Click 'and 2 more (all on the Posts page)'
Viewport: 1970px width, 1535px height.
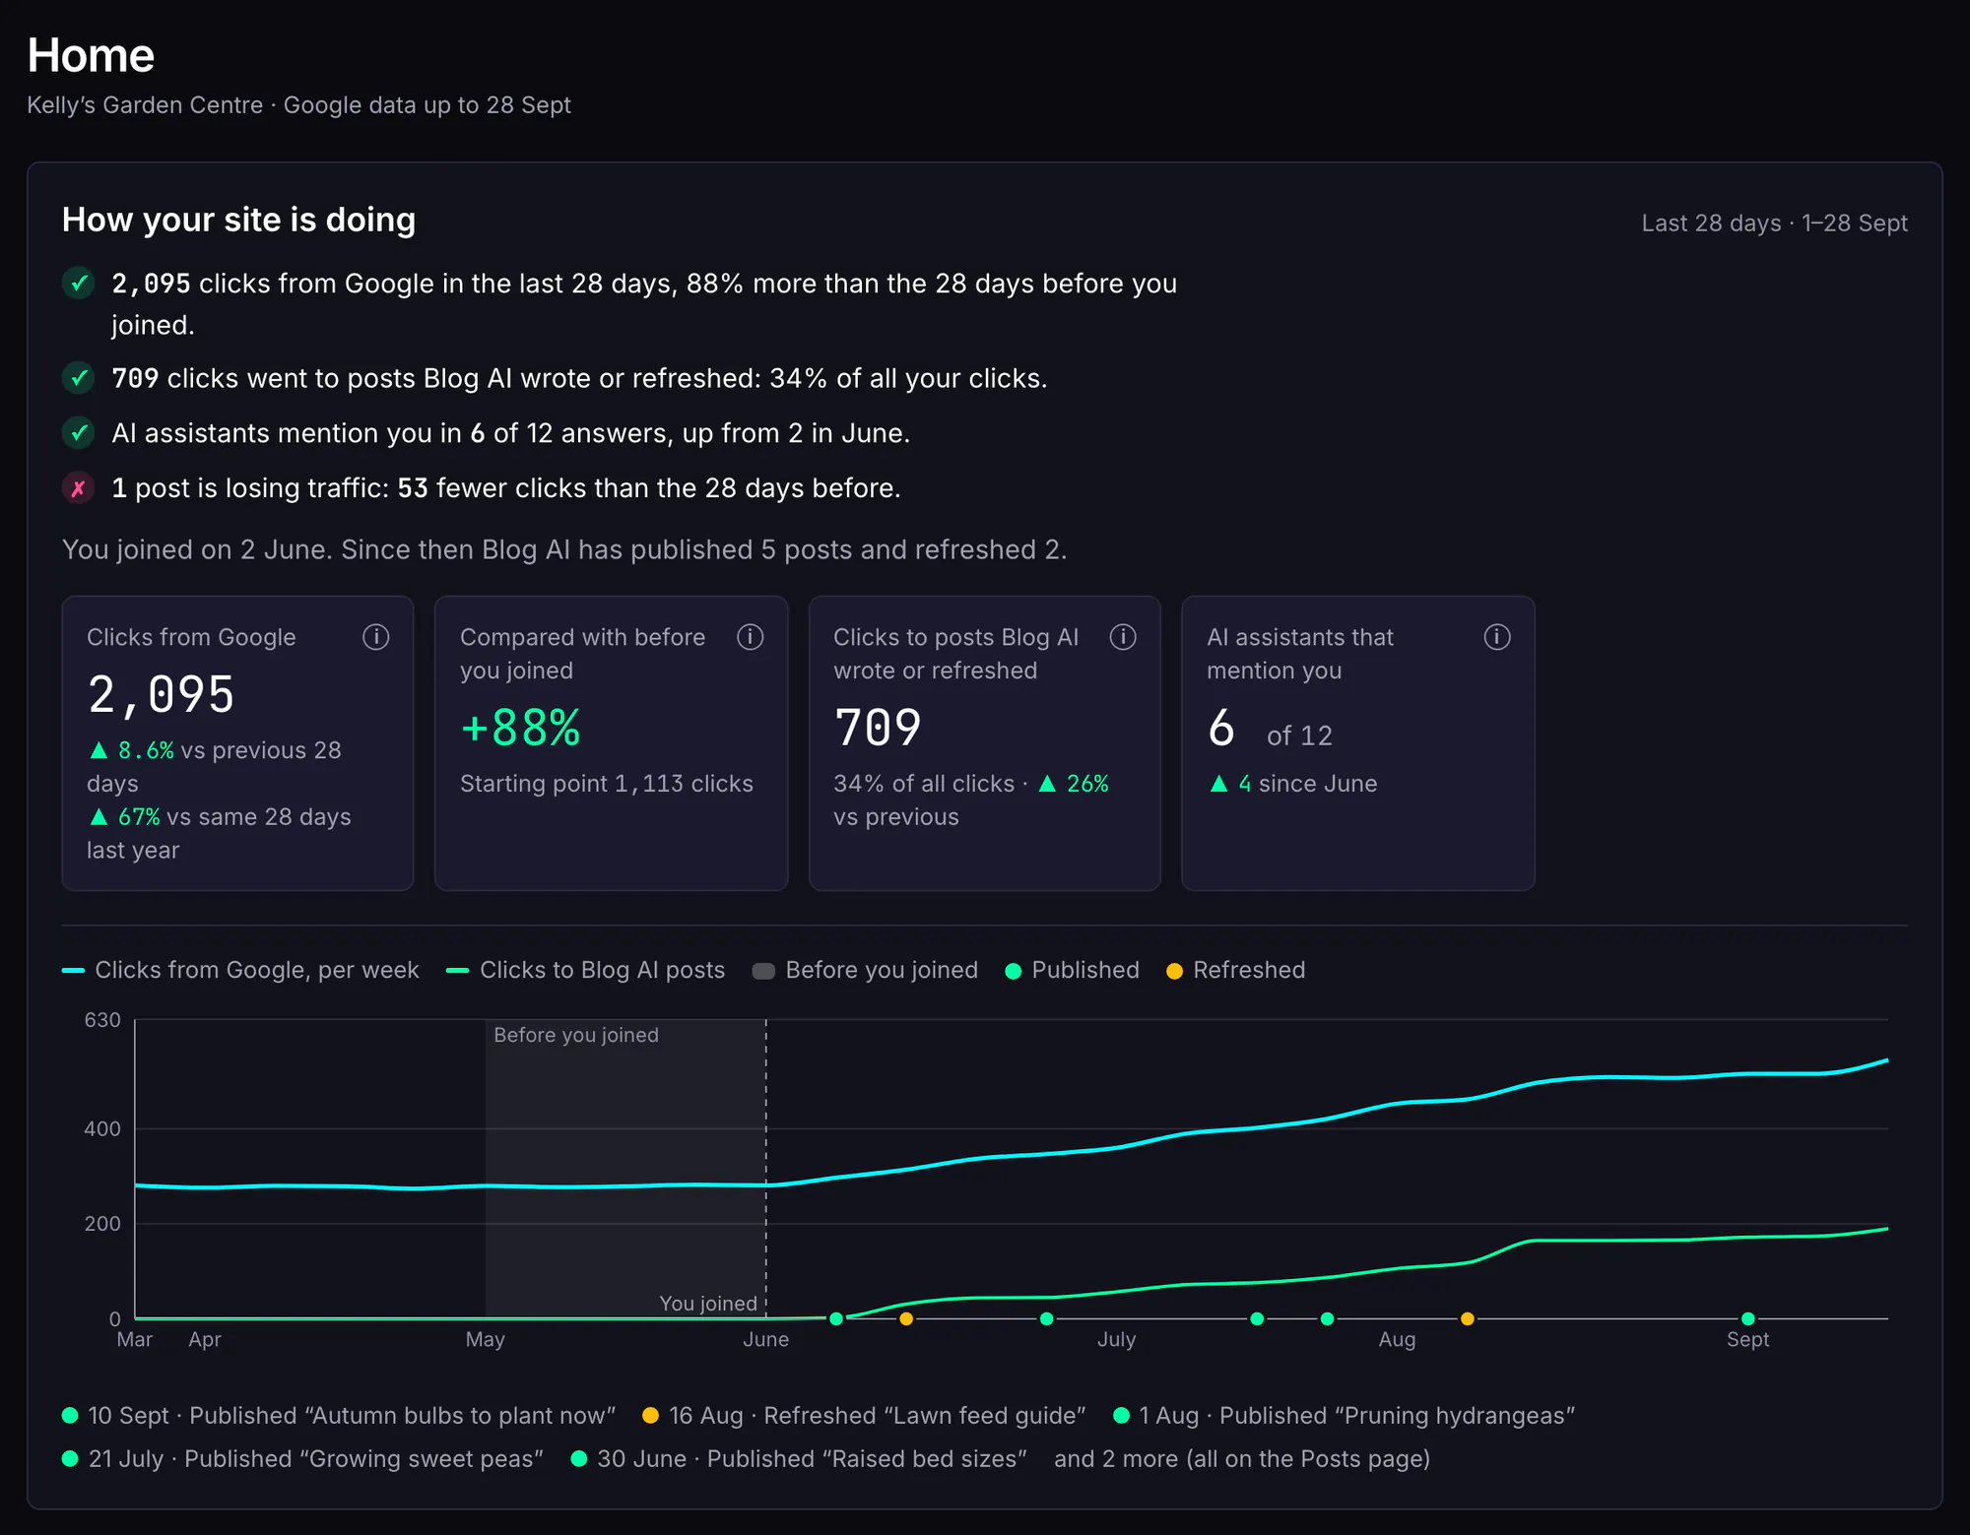tap(1242, 1459)
